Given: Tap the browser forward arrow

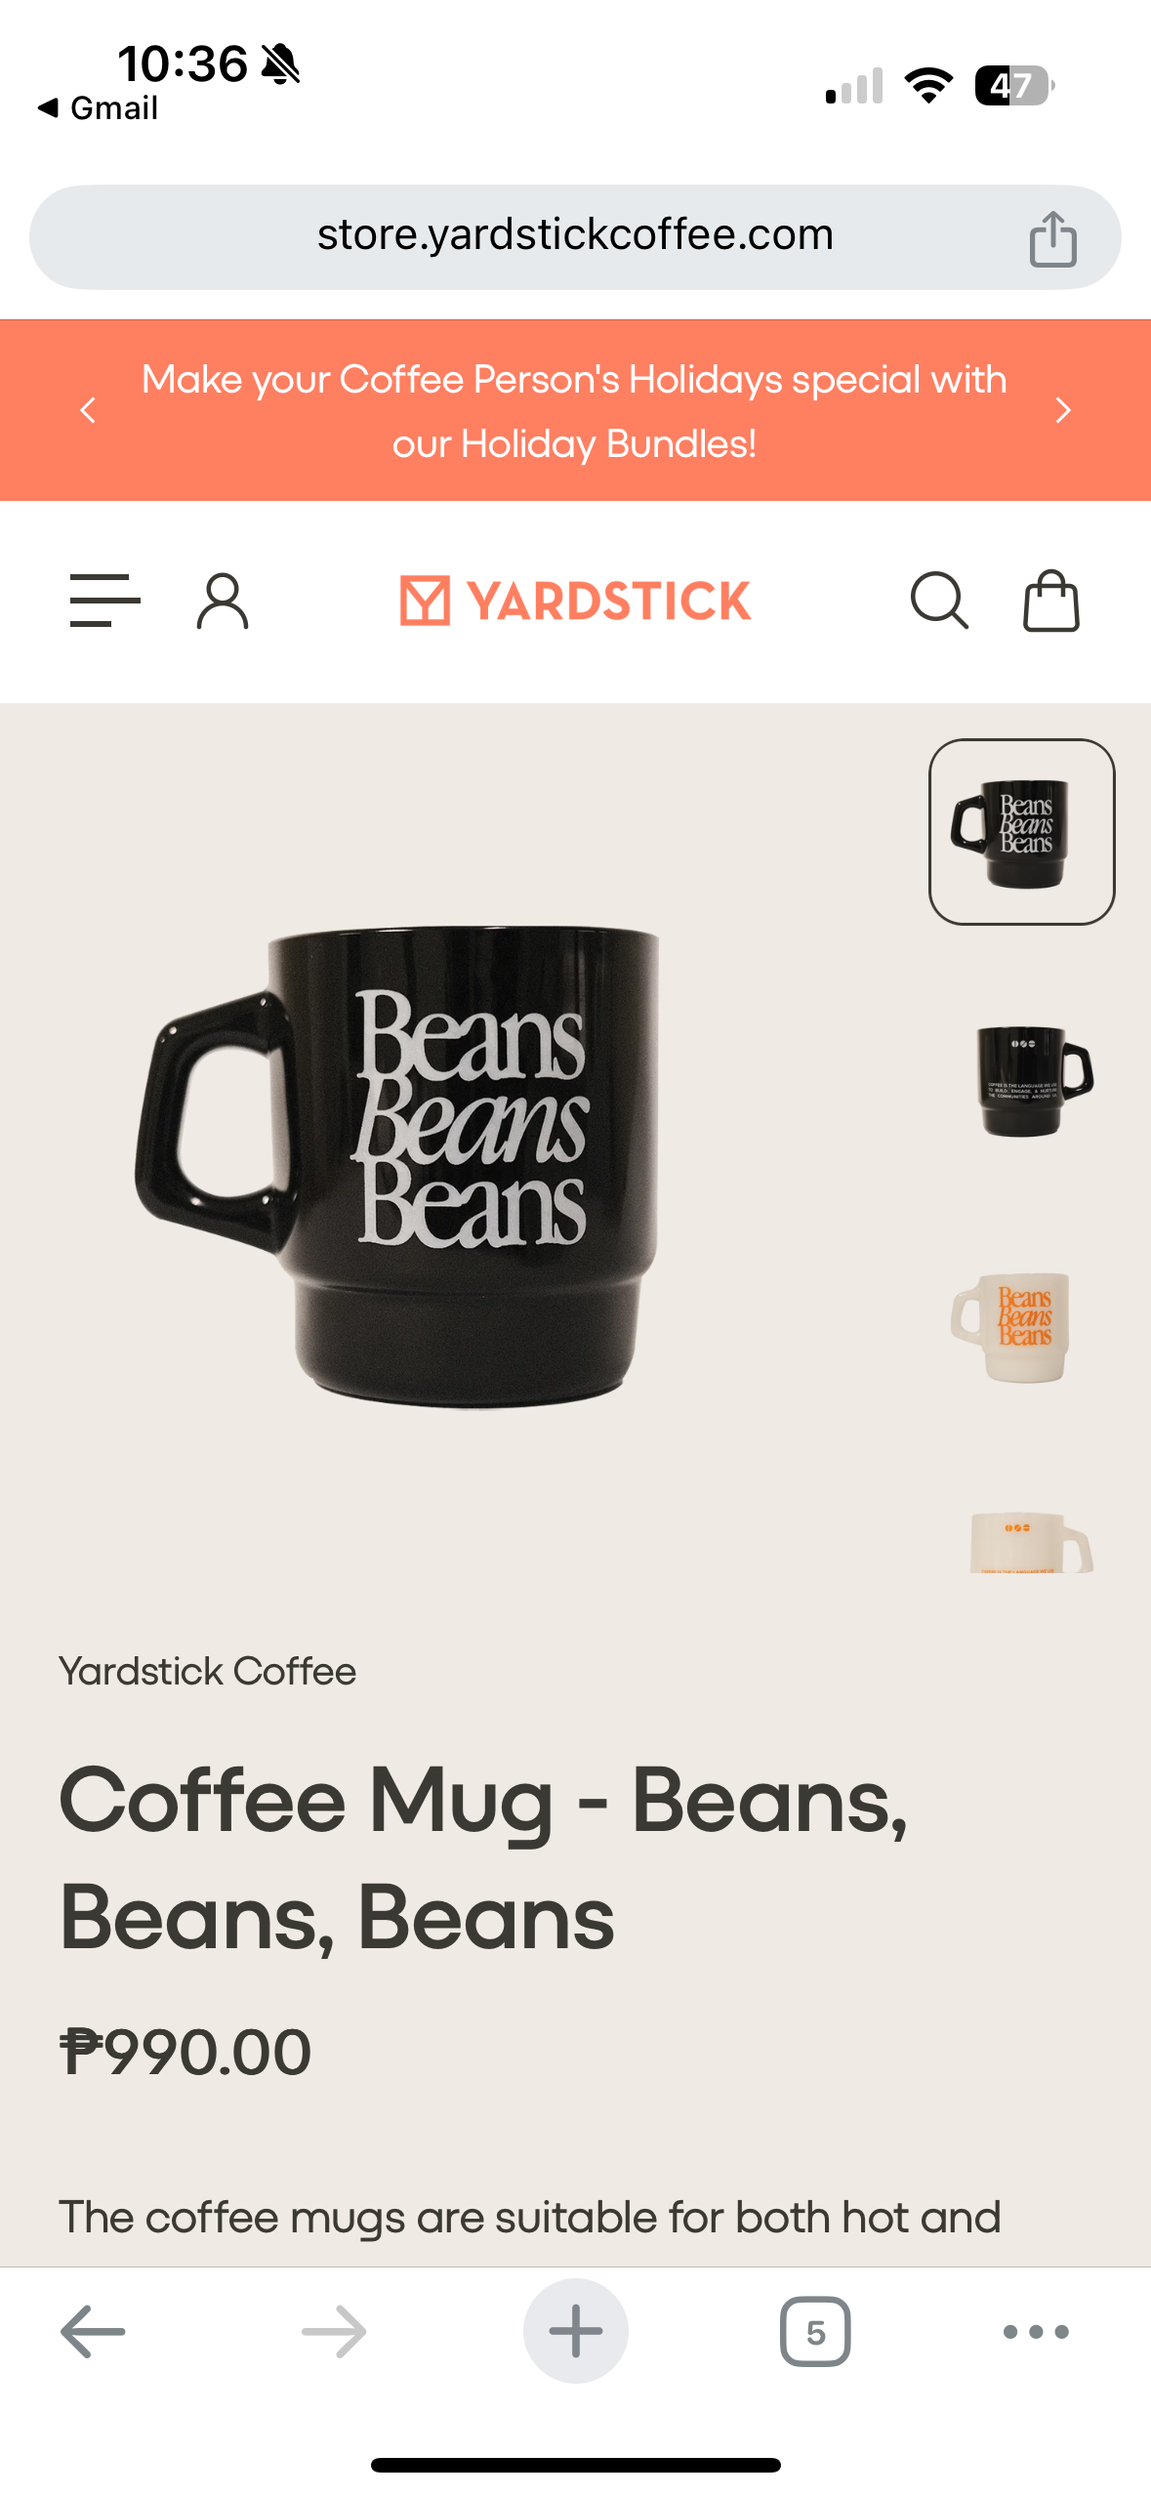Looking at the screenshot, I should (x=334, y=2331).
